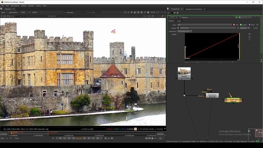Select the Keyer1 node in node graph
Image resolution: width=263 pixels, height=148 pixels.
233,100
